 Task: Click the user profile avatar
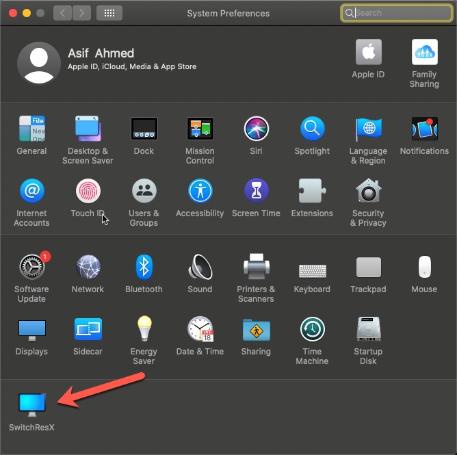tap(39, 63)
